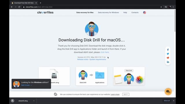
Task: Click the Notes icon in the dock illustration
Action: tap(118, 79)
